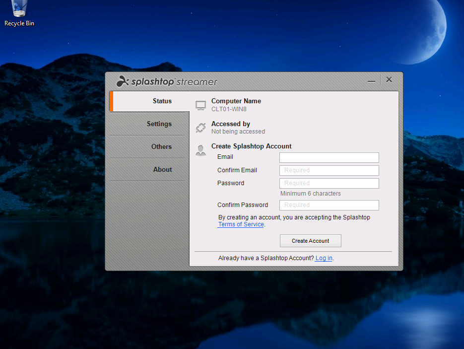Open the Others tab
This screenshot has width=464, height=349.
pos(161,147)
